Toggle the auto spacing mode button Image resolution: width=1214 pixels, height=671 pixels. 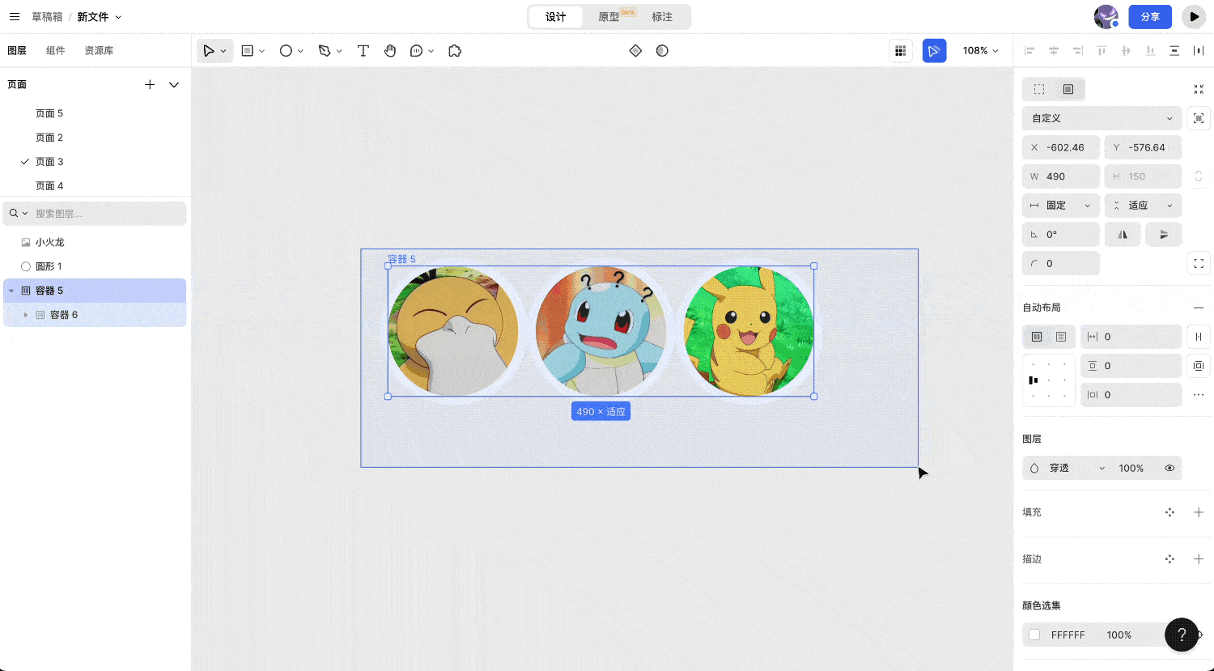pyautogui.click(x=1199, y=337)
